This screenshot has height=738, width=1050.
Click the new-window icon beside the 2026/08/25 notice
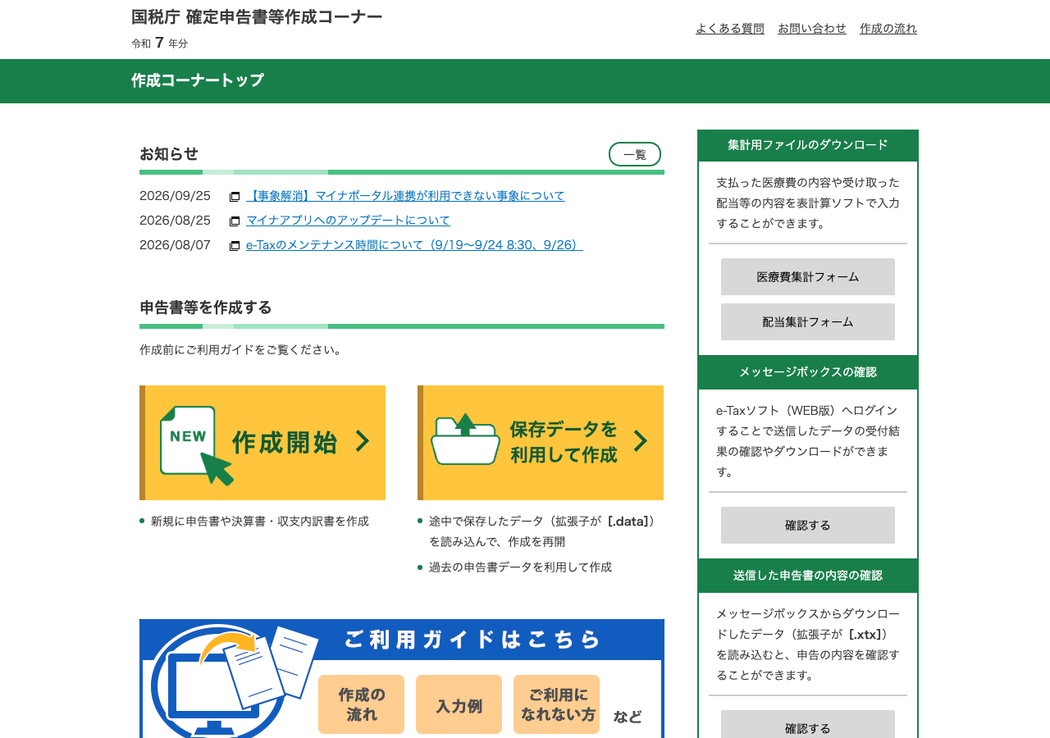coord(235,221)
